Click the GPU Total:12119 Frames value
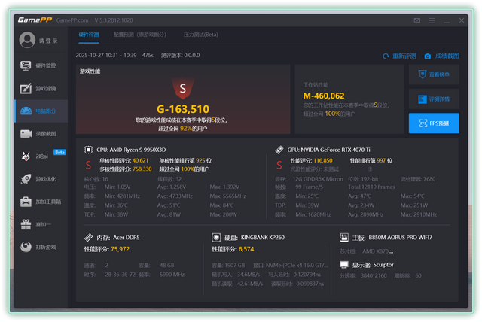 pos(371,187)
